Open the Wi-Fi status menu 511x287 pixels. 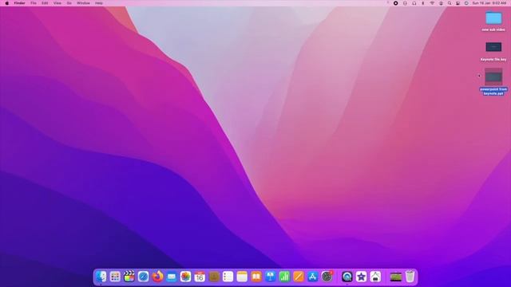pyautogui.click(x=432, y=3)
